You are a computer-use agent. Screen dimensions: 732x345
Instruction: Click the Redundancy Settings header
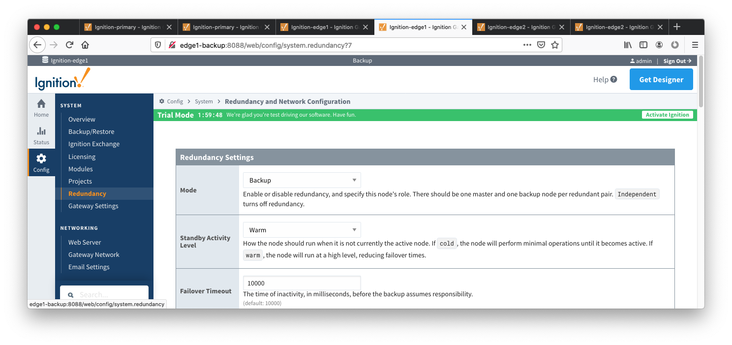(x=425, y=157)
